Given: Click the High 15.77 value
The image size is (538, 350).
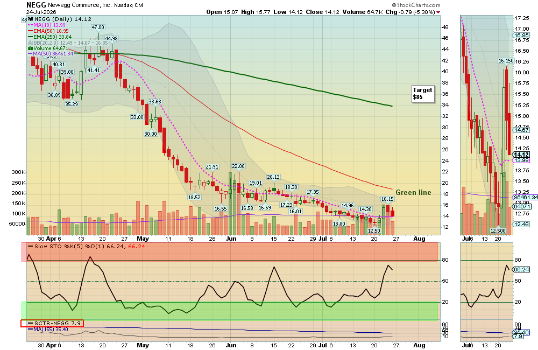Looking at the screenshot, I should coord(256,12).
